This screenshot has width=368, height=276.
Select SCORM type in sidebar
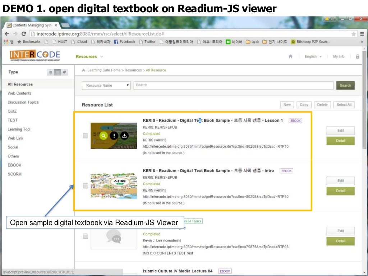pyautogui.click(x=14, y=174)
